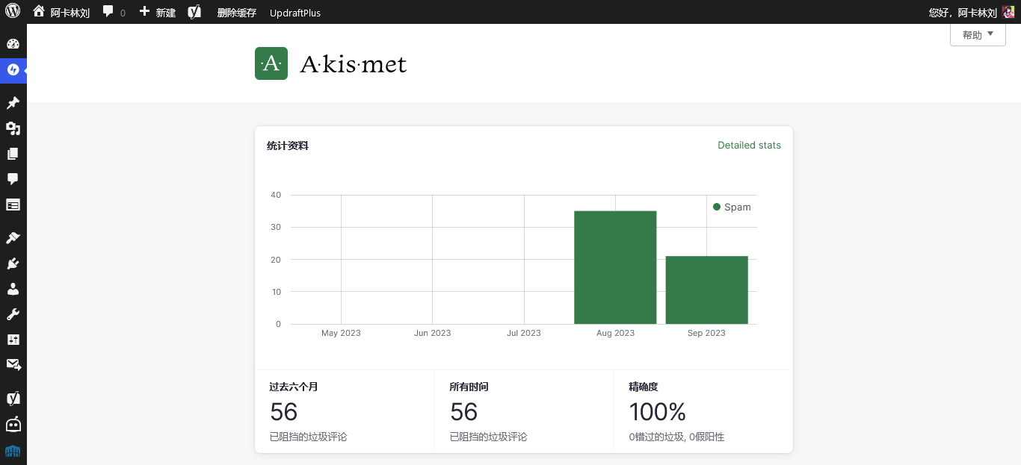Click the user avatar thumbnail
1021x465 pixels.
(1008, 12)
